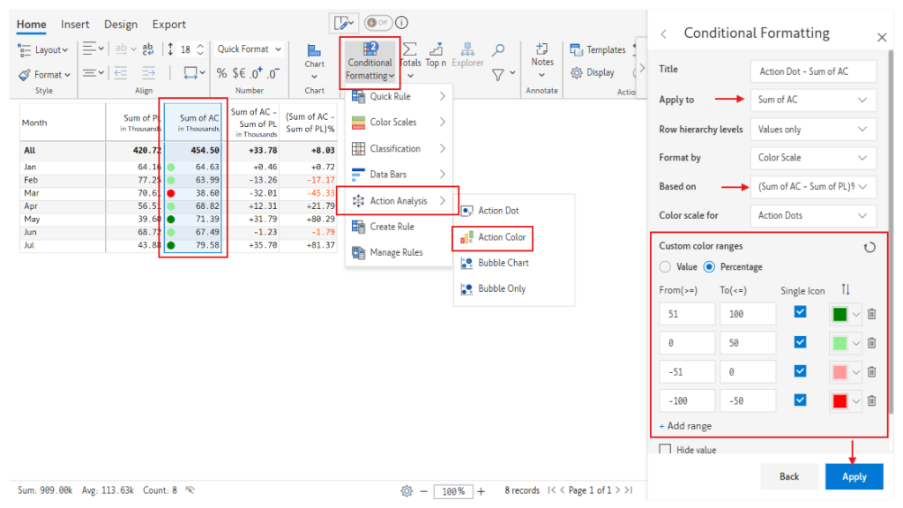
Task: Click the info icon near toggle
Action: click(402, 22)
